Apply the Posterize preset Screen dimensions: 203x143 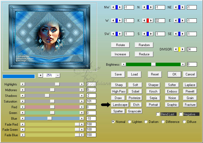[x=134, y=98]
